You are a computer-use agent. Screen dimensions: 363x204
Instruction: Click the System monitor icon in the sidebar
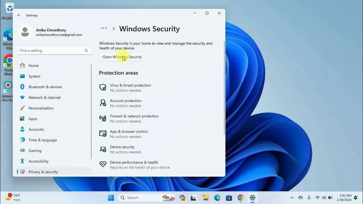(22, 76)
